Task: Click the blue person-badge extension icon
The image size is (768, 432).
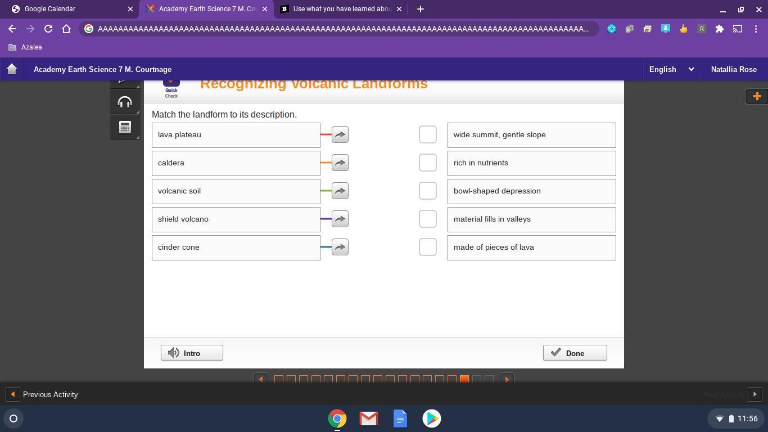Action: (666, 29)
